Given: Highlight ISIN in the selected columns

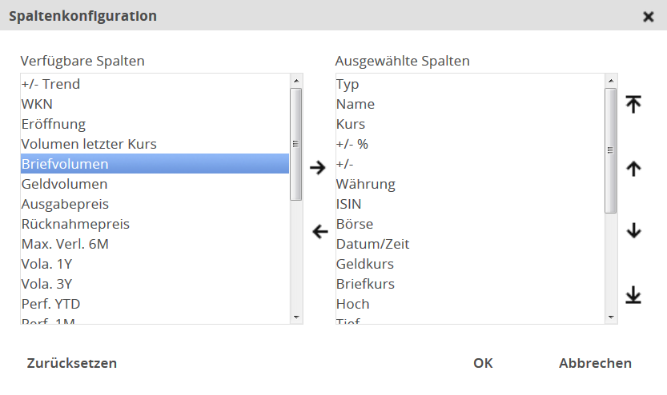Looking at the screenshot, I should 349,204.
